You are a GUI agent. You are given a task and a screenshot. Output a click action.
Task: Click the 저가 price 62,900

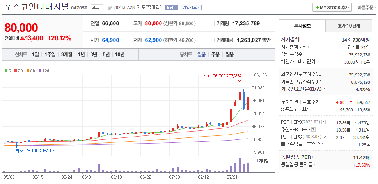[153, 40]
